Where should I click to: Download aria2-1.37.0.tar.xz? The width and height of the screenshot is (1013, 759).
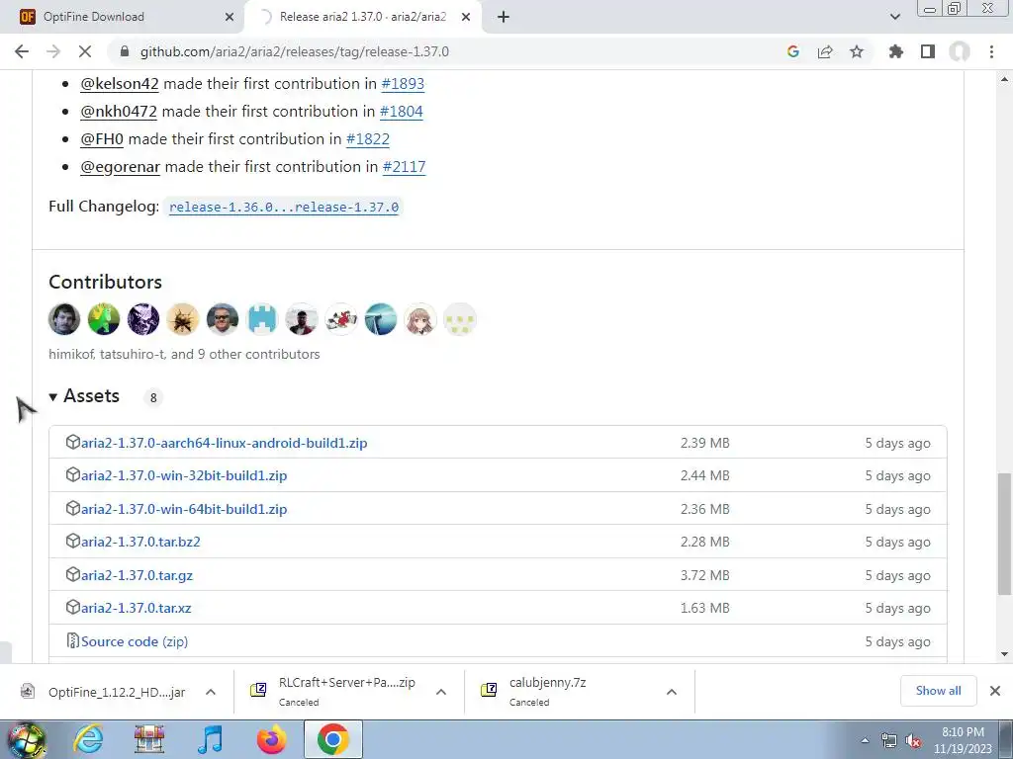137,608
